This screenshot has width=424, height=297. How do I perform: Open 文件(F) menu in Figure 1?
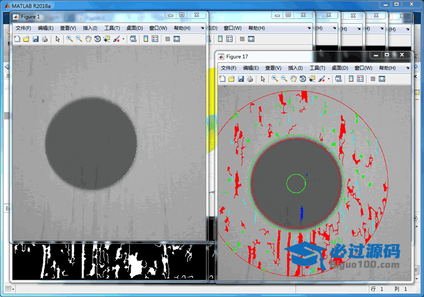pyautogui.click(x=23, y=28)
